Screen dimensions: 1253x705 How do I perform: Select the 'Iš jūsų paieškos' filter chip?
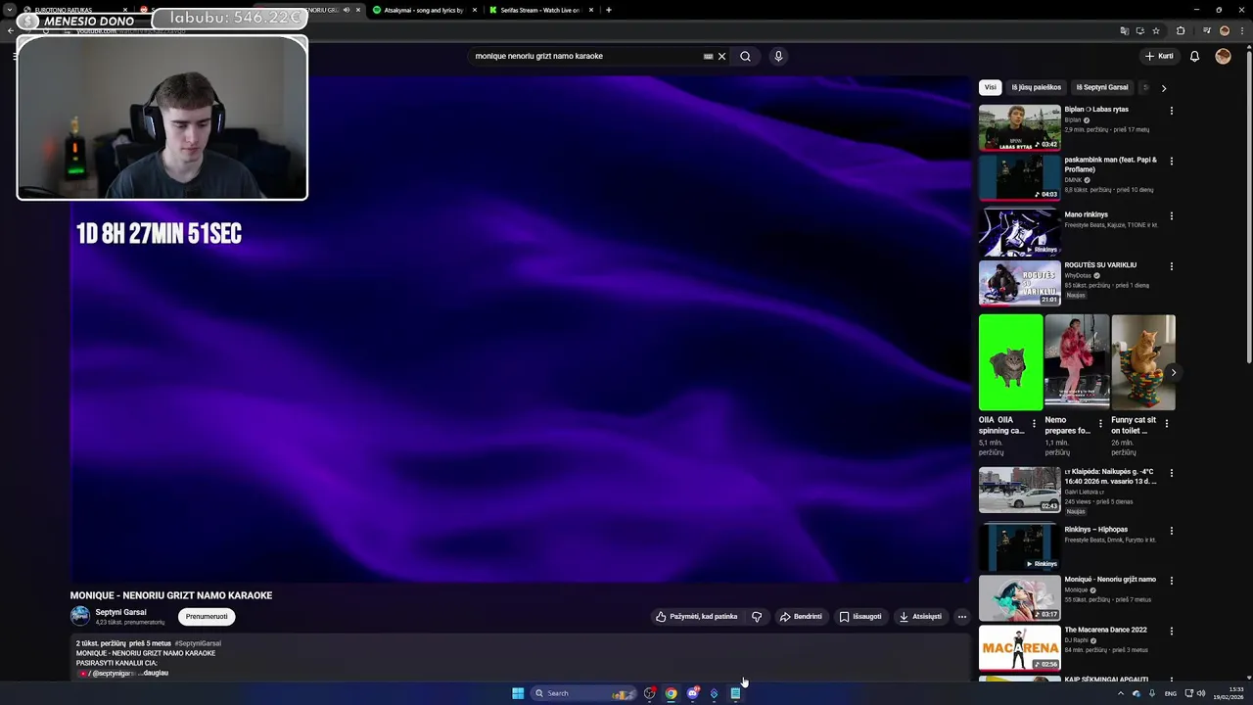[x=1036, y=87]
